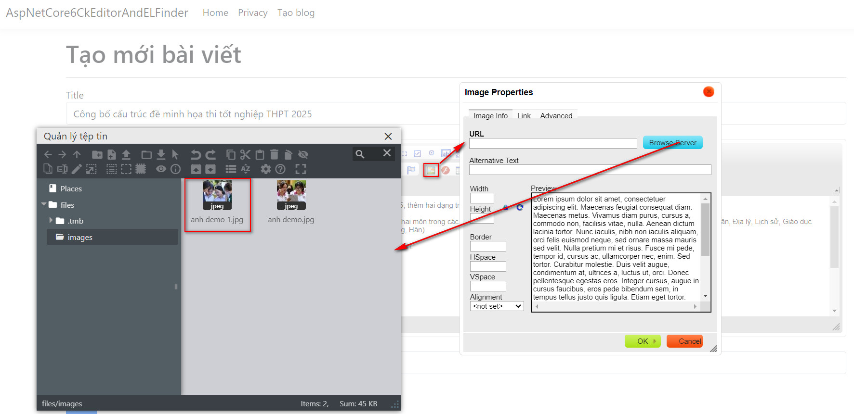Preview file with eye icon
Viewport: 854px width, 414px height.
(x=161, y=169)
